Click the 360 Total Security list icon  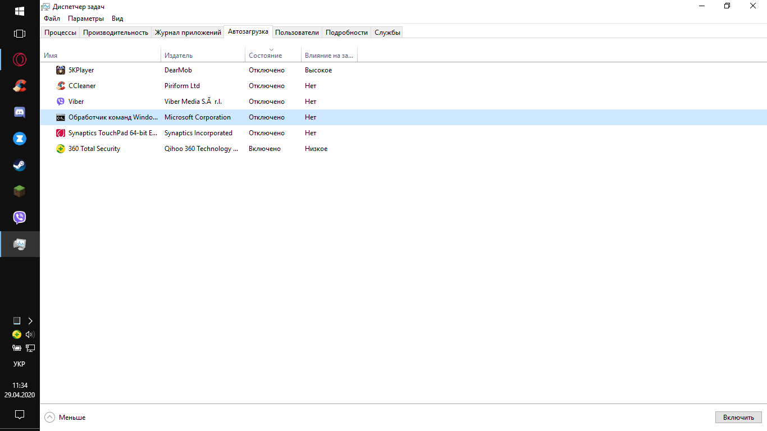pyautogui.click(x=61, y=149)
